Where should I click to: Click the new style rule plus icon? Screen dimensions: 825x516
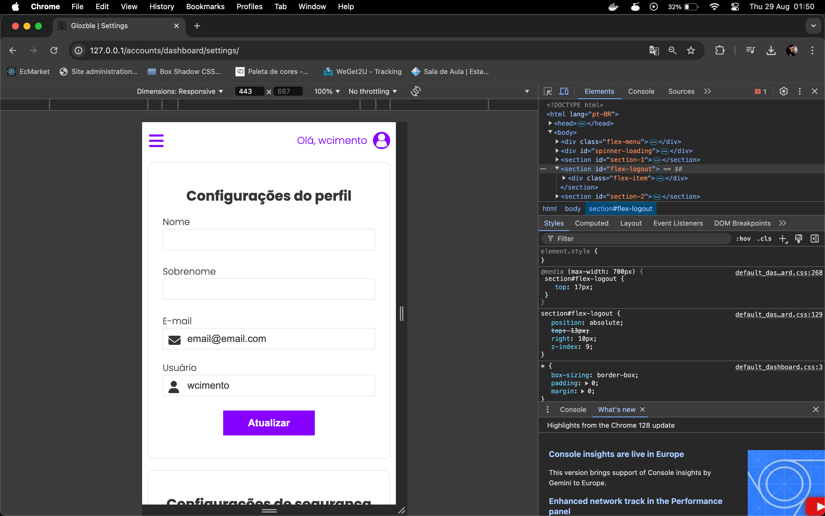point(783,239)
